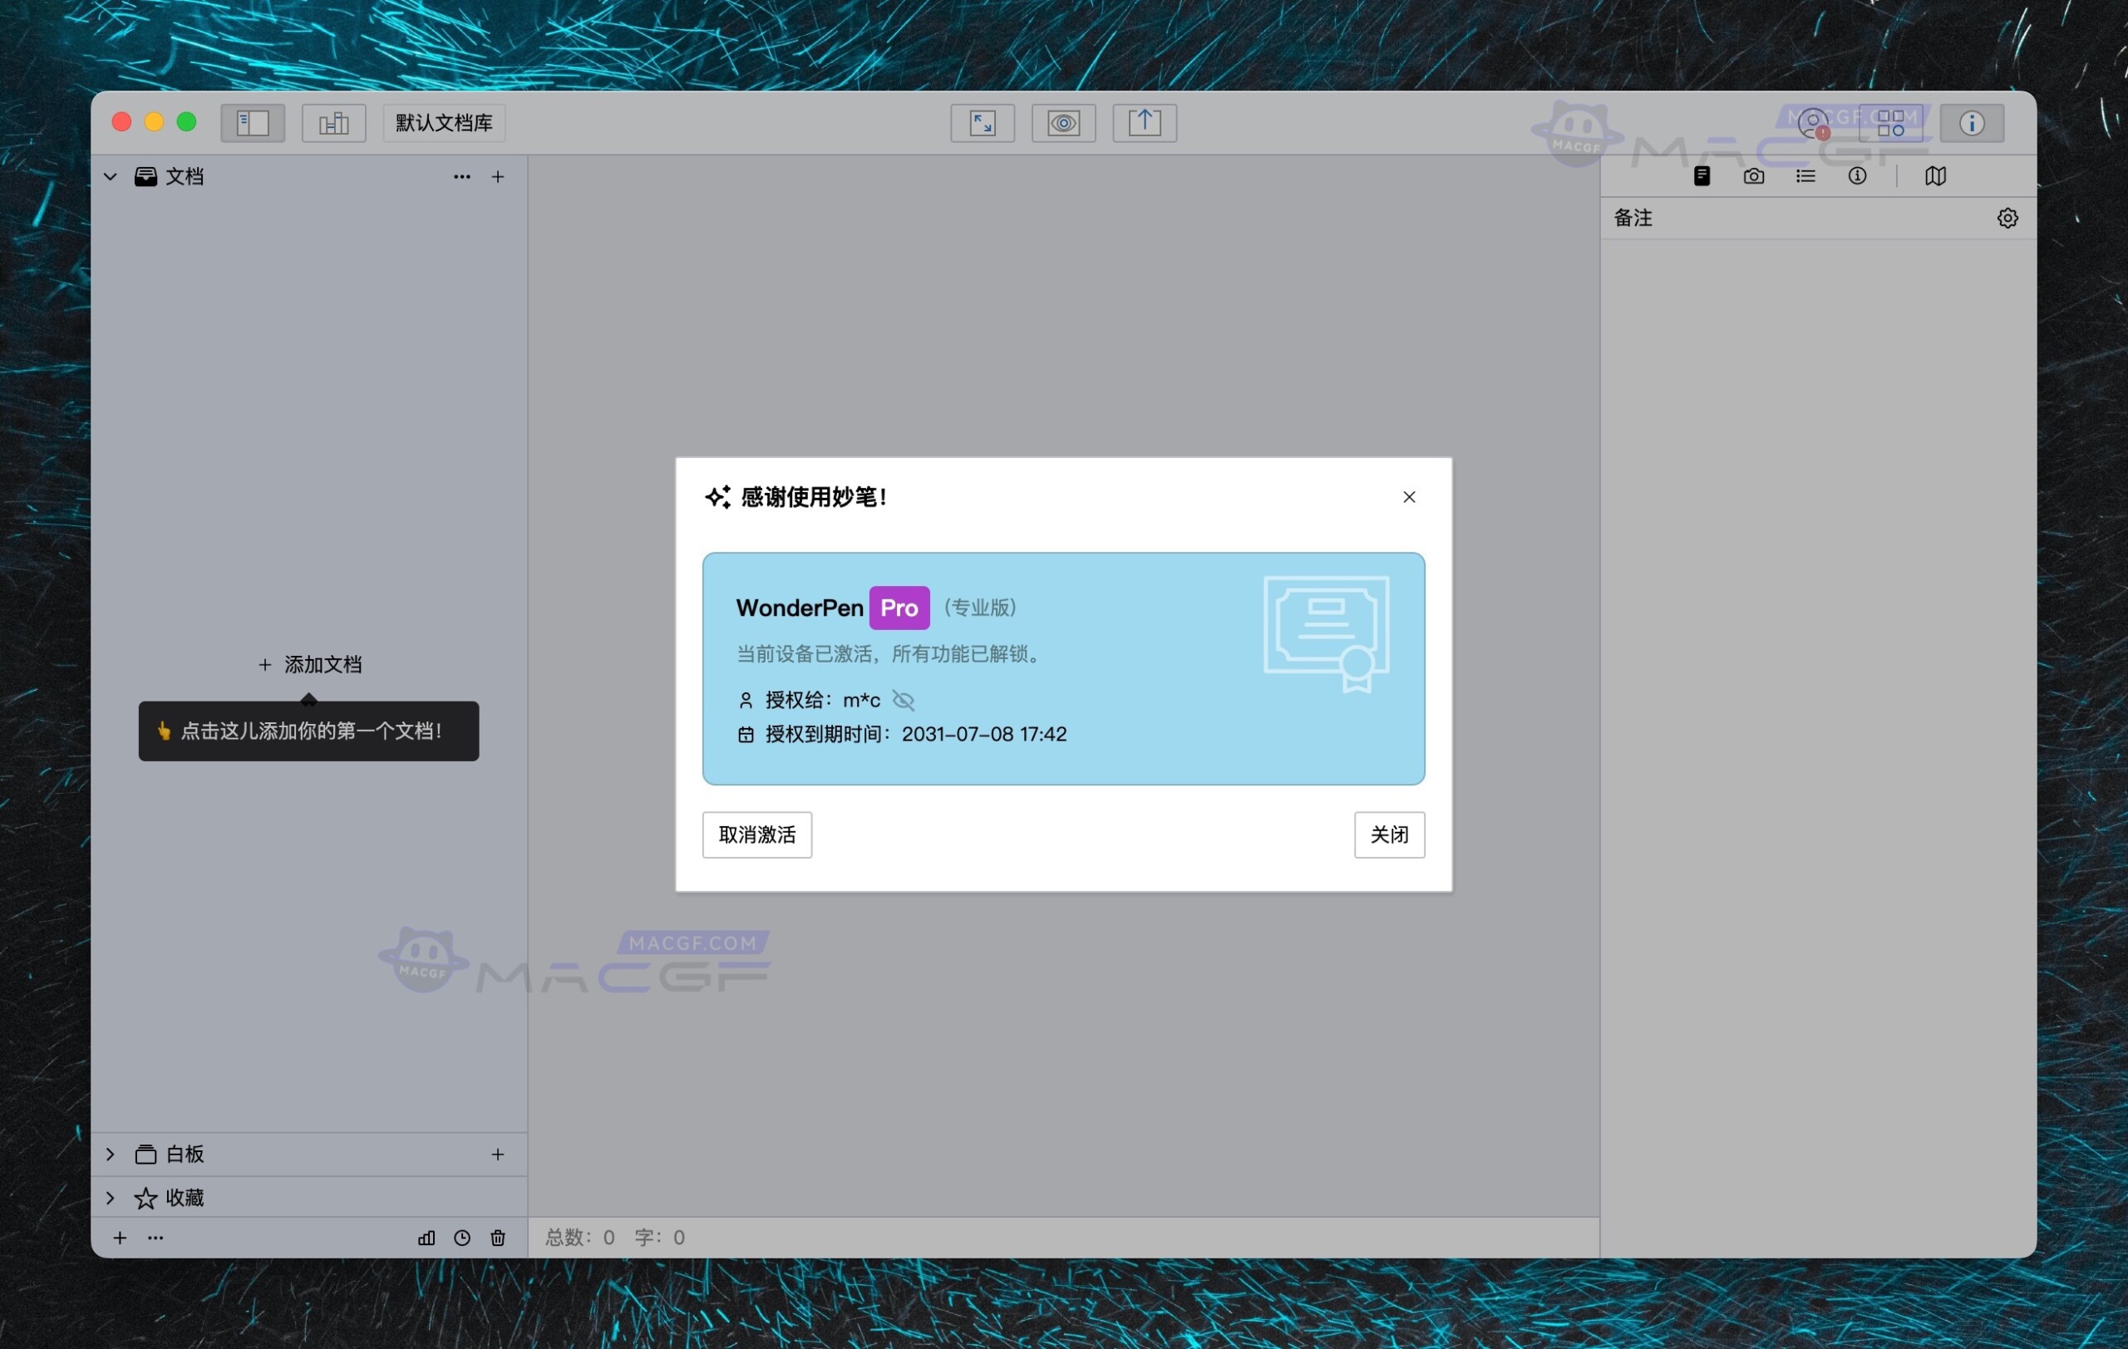Screen dimensions: 2128x1349
Task: Open the statistics chart icon at bottom
Action: coord(426,1238)
